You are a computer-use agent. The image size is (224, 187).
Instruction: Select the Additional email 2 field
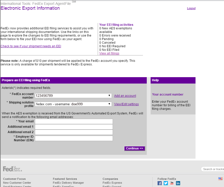click(74, 132)
